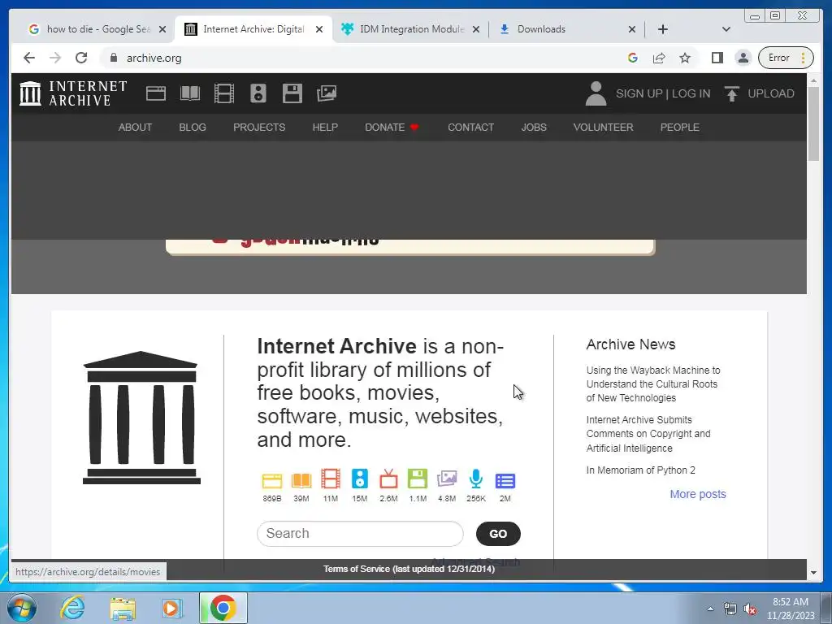Viewport: 832px width, 624px height.
Task: Open the BLOG menu item
Action: (x=193, y=128)
